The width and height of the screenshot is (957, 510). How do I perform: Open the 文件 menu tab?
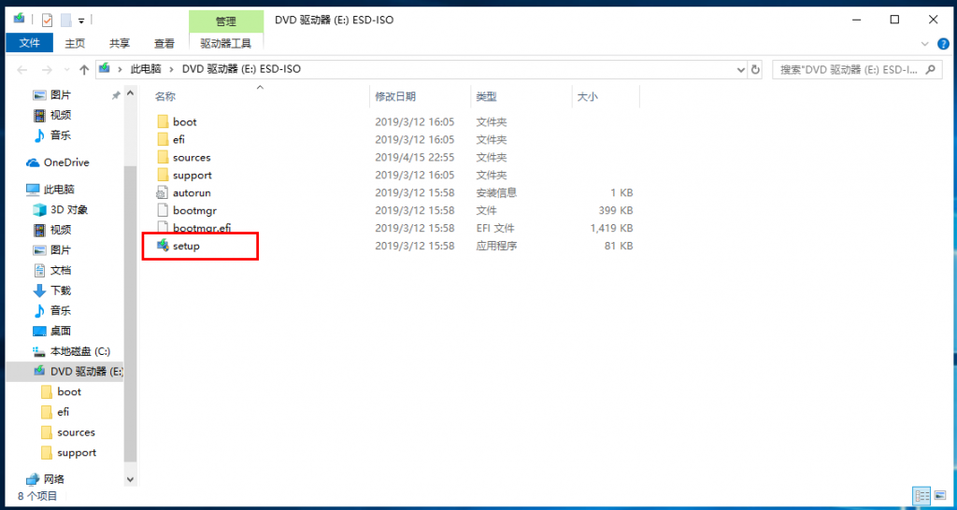(29, 43)
